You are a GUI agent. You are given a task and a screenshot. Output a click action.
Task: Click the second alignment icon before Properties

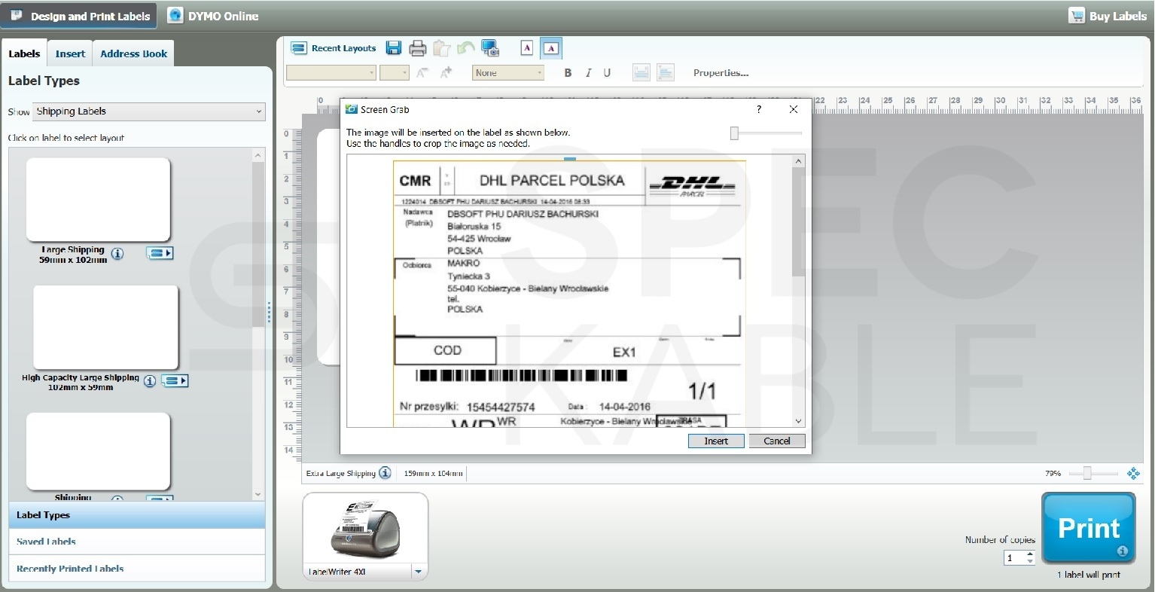click(x=665, y=72)
